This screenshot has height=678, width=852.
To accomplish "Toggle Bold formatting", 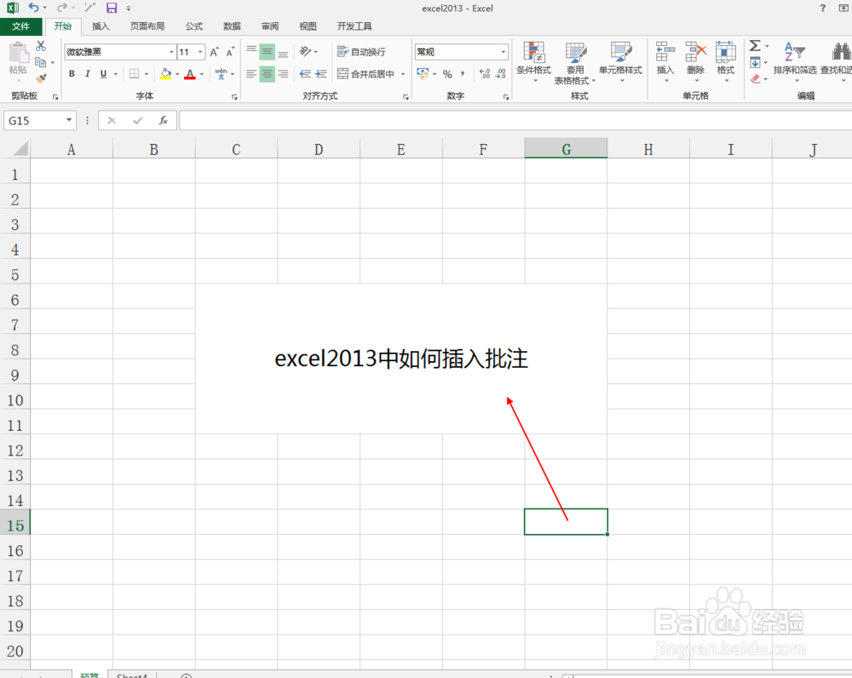I will click(72, 74).
